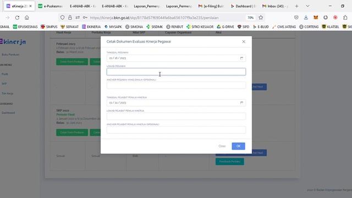Switch to Dashboard tab
This screenshot has height=198, width=352.
pyautogui.click(x=243, y=6)
